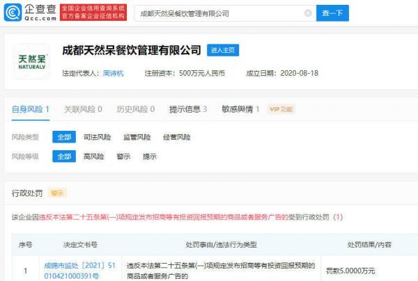Filter by 经营风险 type
This screenshot has height=281, width=418.
(x=177, y=137)
